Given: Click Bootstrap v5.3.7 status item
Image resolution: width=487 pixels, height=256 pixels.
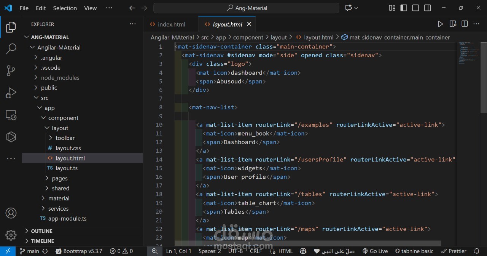Looking at the screenshot, I should (79, 251).
